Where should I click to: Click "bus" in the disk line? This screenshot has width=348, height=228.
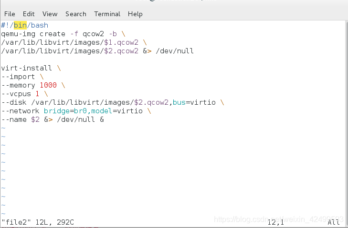coord(179,102)
